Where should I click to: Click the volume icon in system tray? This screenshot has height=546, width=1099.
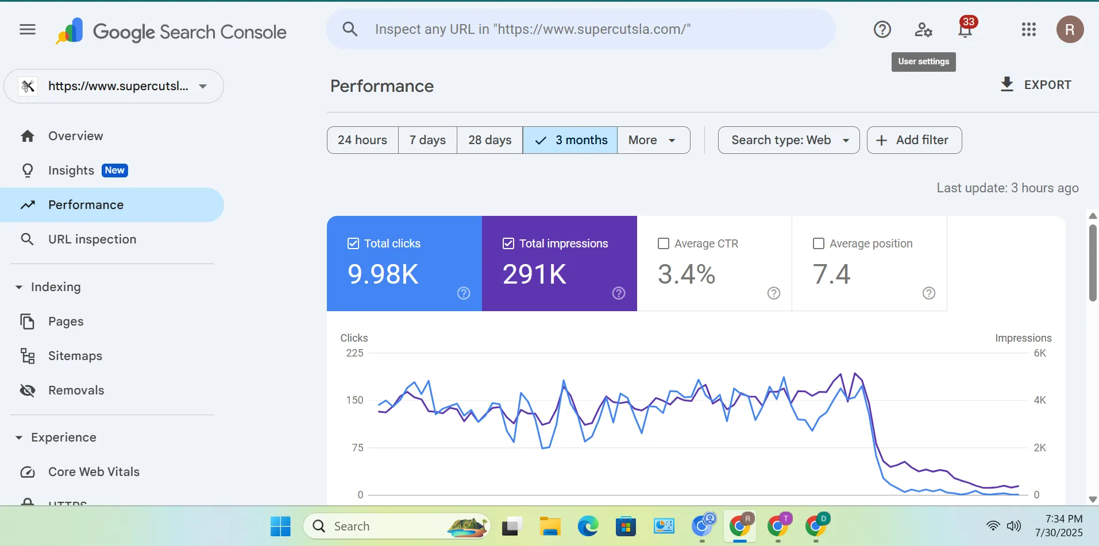tap(1014, 525)
